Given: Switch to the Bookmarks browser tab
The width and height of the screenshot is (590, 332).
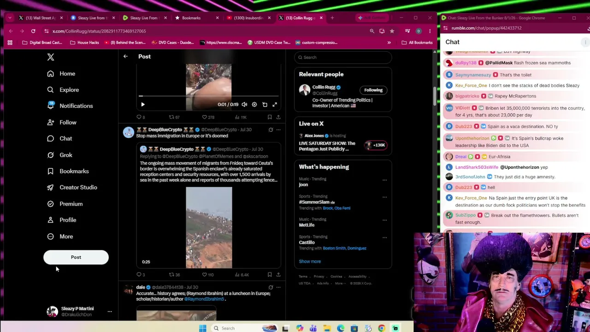Looking at the screenshot, I should (x=191, y=18).
